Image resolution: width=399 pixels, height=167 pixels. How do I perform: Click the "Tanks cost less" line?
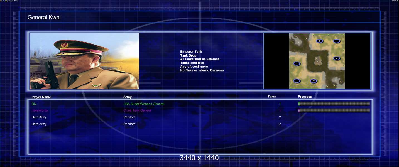coord(192,63)
